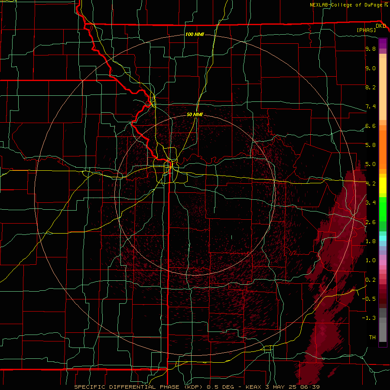Click the purple top segment of color bar

[383, 43]
